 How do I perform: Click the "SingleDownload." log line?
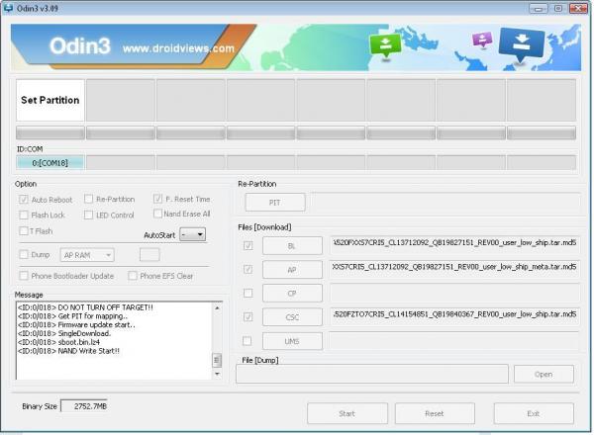(64, 333)
